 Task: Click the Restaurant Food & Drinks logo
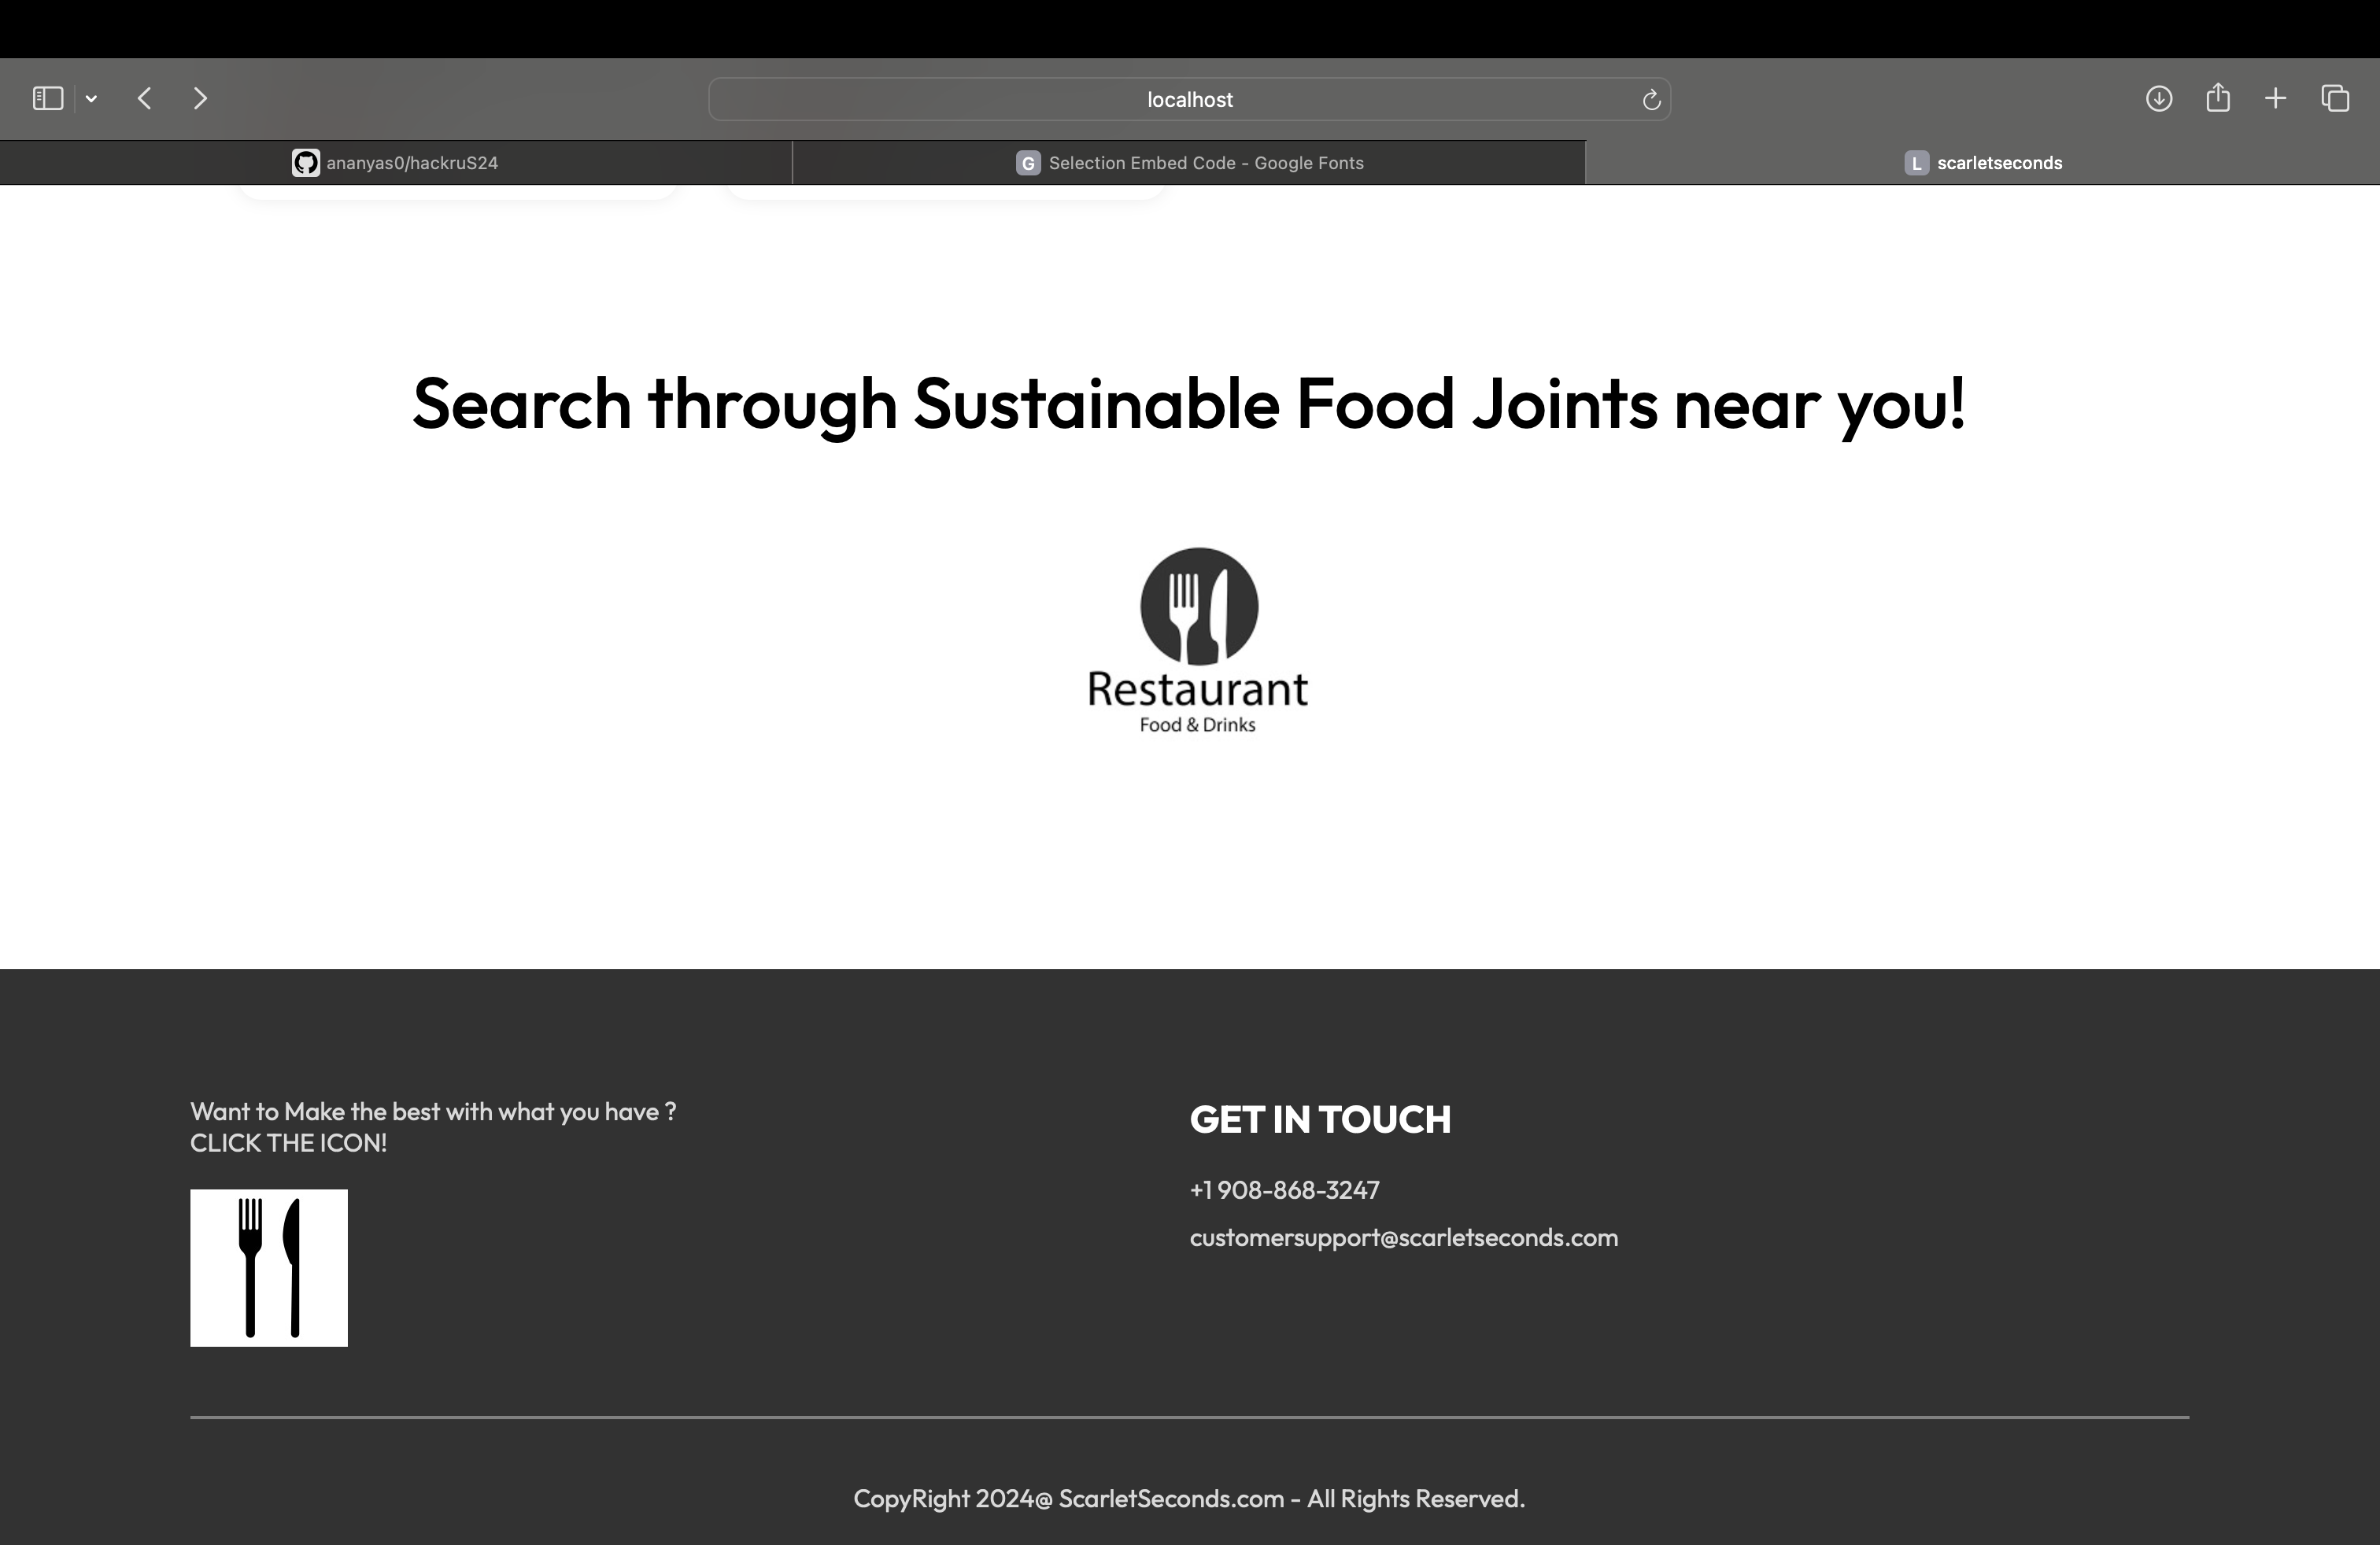pyautogui.click(x=1198, y=640)
